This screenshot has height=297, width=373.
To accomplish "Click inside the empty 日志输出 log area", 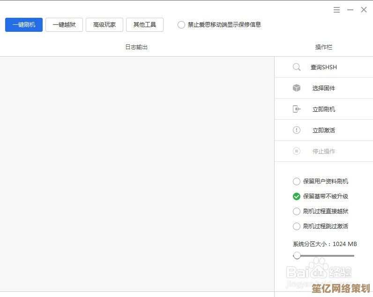I will click(137, 173).
